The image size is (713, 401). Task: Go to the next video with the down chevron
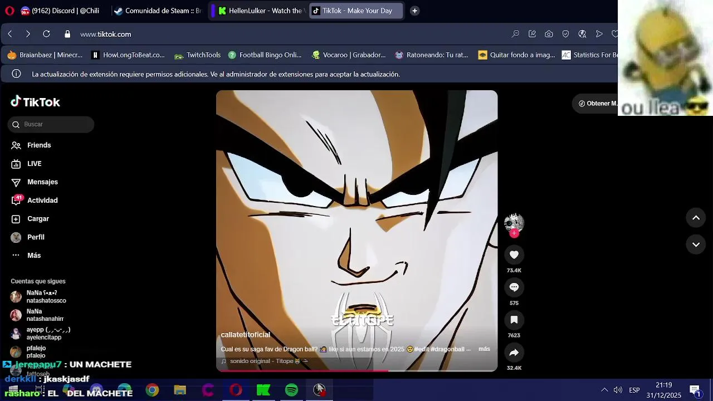click(696, 244)
